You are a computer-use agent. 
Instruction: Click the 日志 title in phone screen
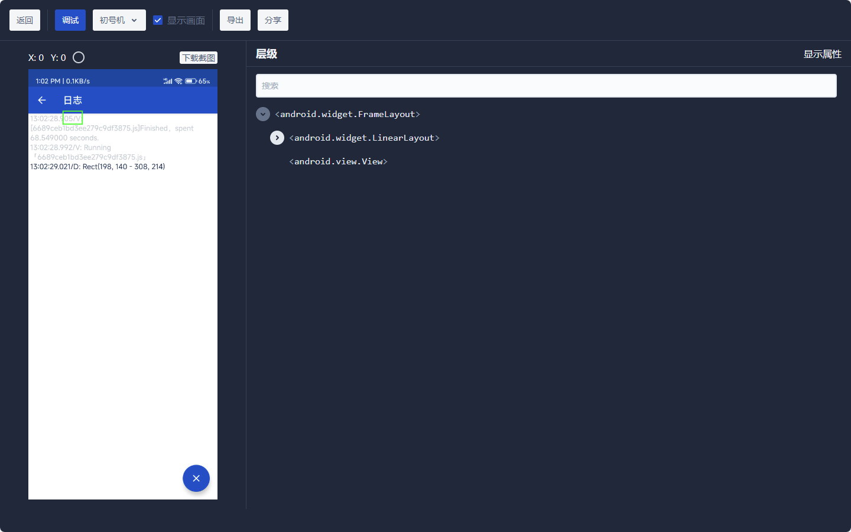click(x=73, y=100)
